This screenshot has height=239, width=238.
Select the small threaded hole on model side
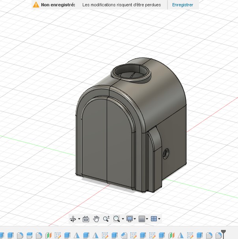(166, 154)
